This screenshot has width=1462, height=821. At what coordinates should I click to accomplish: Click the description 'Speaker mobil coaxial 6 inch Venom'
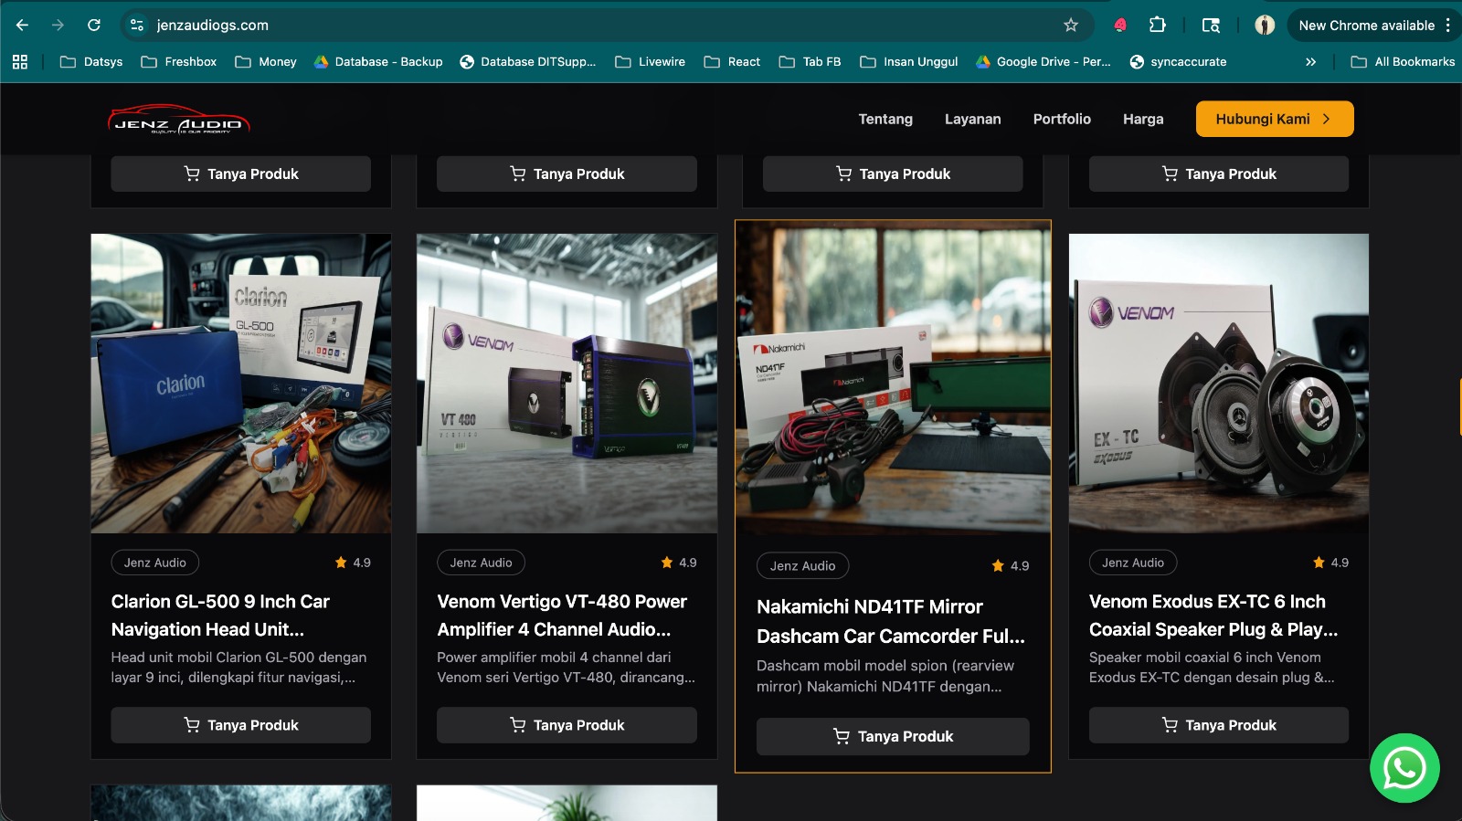point(1205,658)
